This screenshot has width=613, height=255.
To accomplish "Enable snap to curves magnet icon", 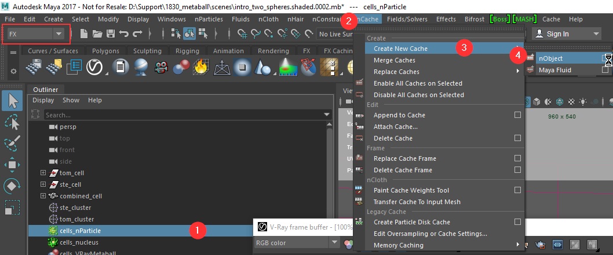I will pyautogui.click(x=256, y=34).
